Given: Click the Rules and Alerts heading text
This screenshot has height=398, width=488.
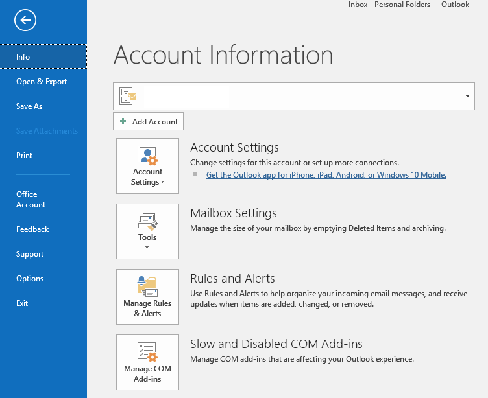Looking at the screenshot, I should pyautogui.click(x=232, y=278).
